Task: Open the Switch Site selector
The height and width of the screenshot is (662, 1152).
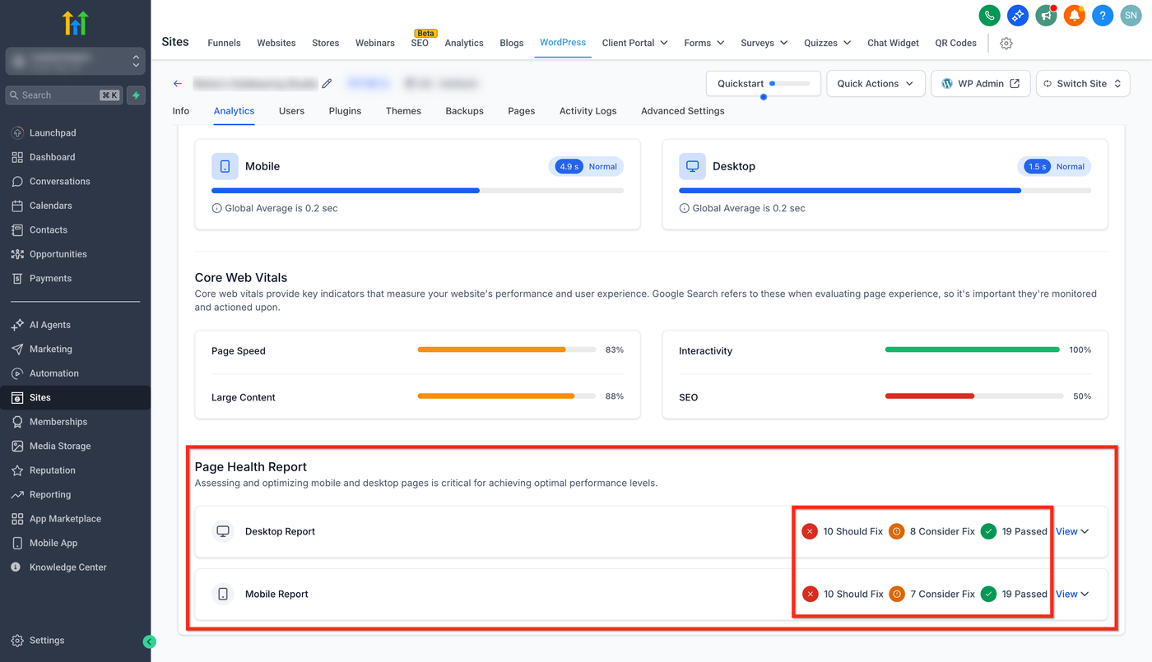Action: [1082, 83]
